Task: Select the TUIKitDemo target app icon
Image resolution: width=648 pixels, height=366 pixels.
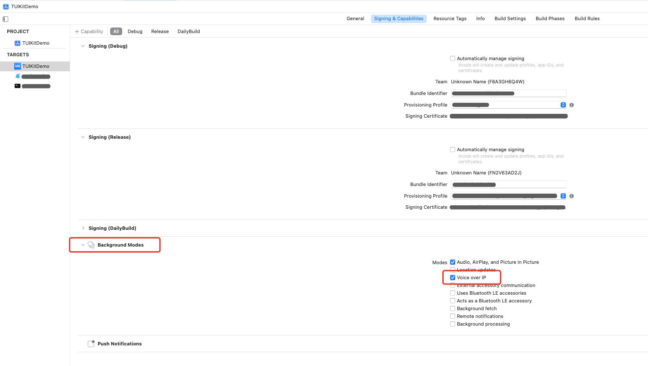Action: point(18,66)
